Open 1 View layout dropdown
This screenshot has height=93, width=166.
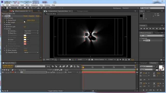coord(112,60)
